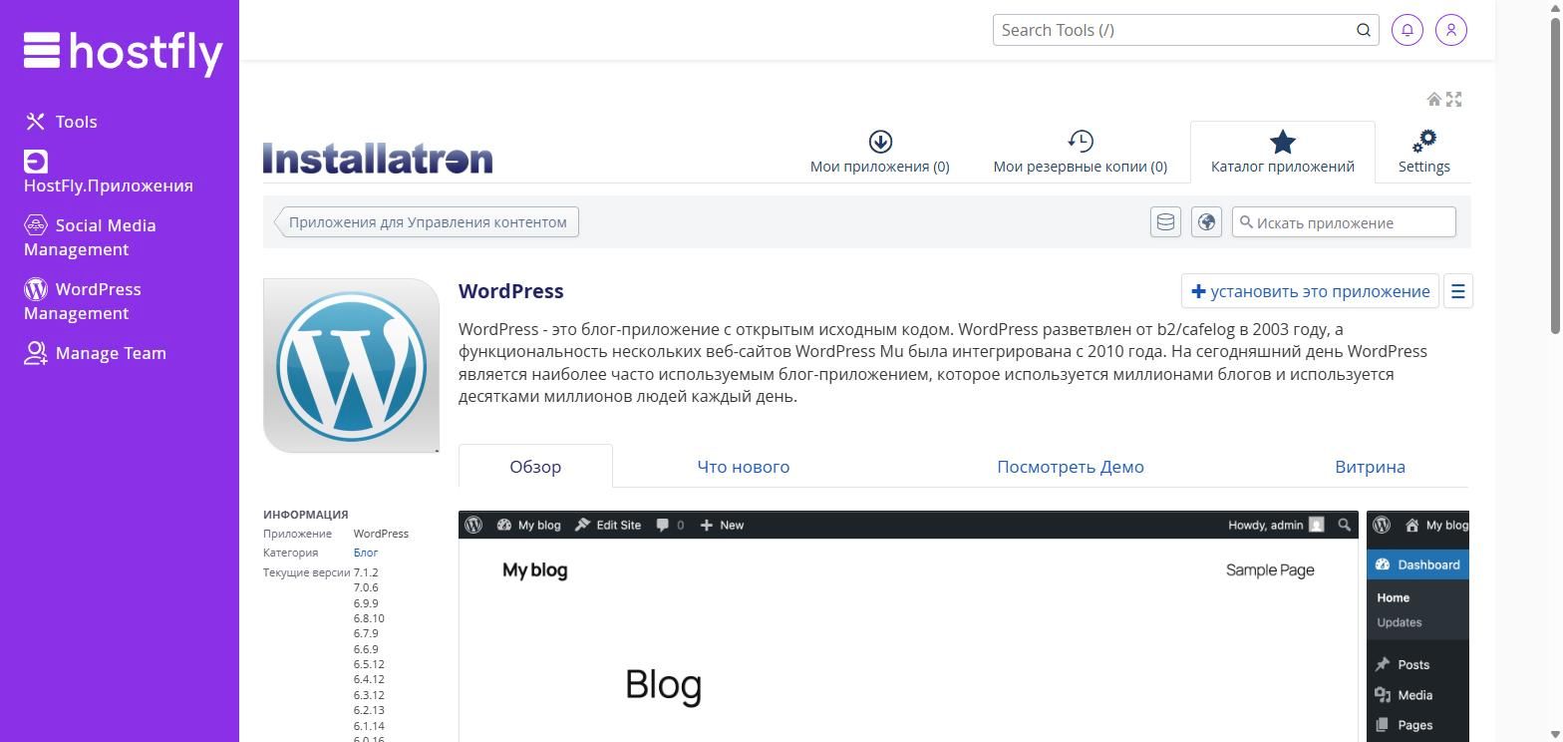Follow the Блог category link
Image resolution: width=1563 pixels, height=742 pixels.
pyautogui.click(x=366, y=553)
